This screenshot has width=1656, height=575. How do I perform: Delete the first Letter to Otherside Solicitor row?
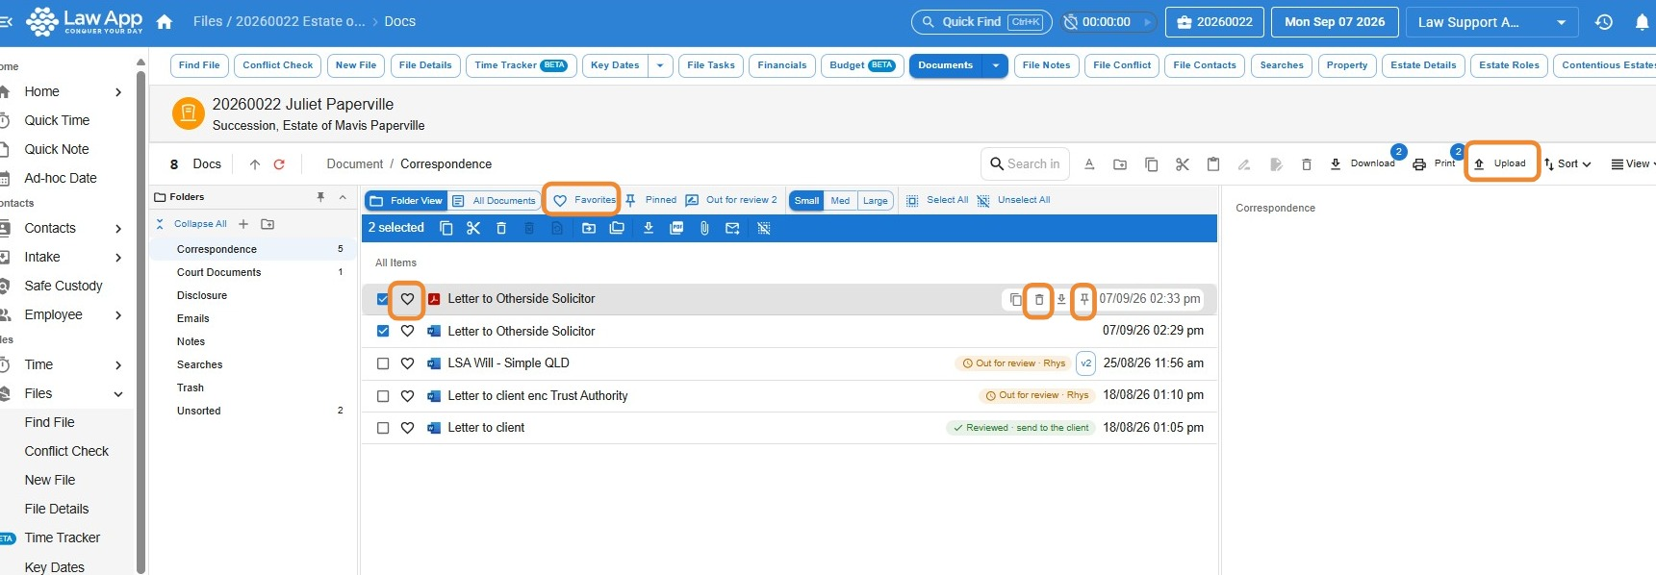1038,300
